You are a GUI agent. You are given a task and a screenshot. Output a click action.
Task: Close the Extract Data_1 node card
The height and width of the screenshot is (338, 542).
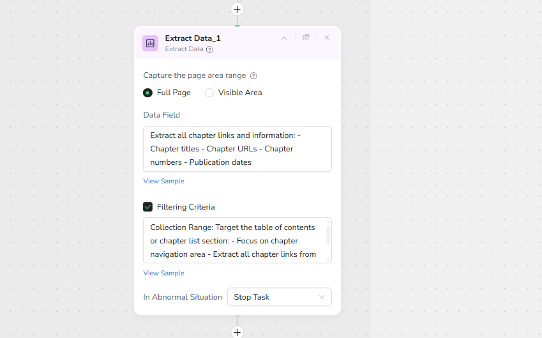(327, 38)
